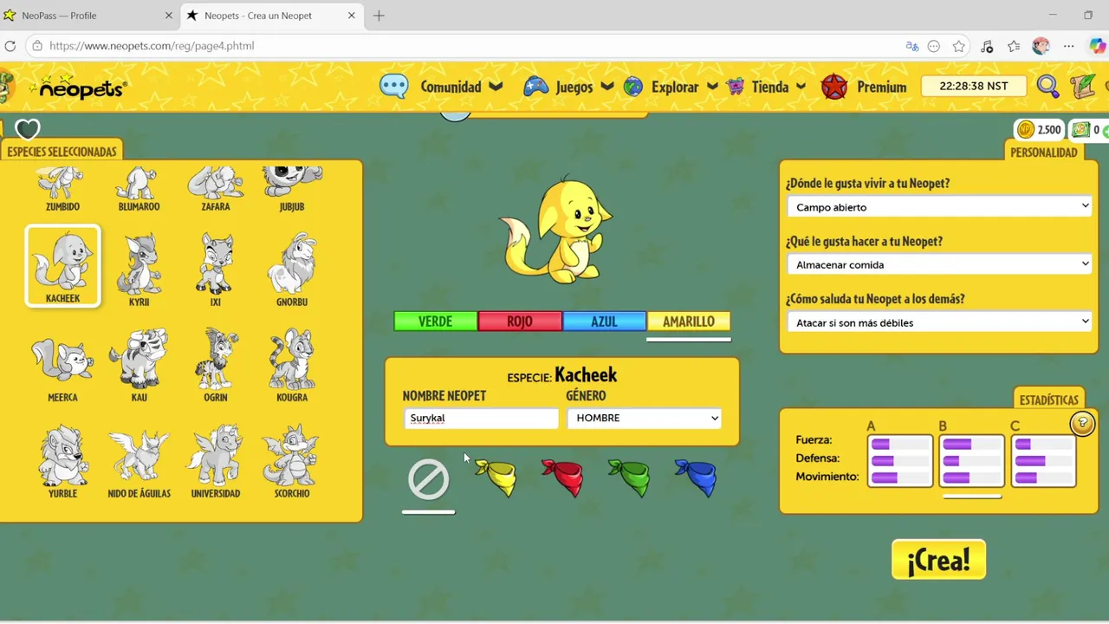Open where your Neopet likes to live dropdown
The width and height of the screenshot is (1109, 624).
pyautogui.click(x=939, y=207)
